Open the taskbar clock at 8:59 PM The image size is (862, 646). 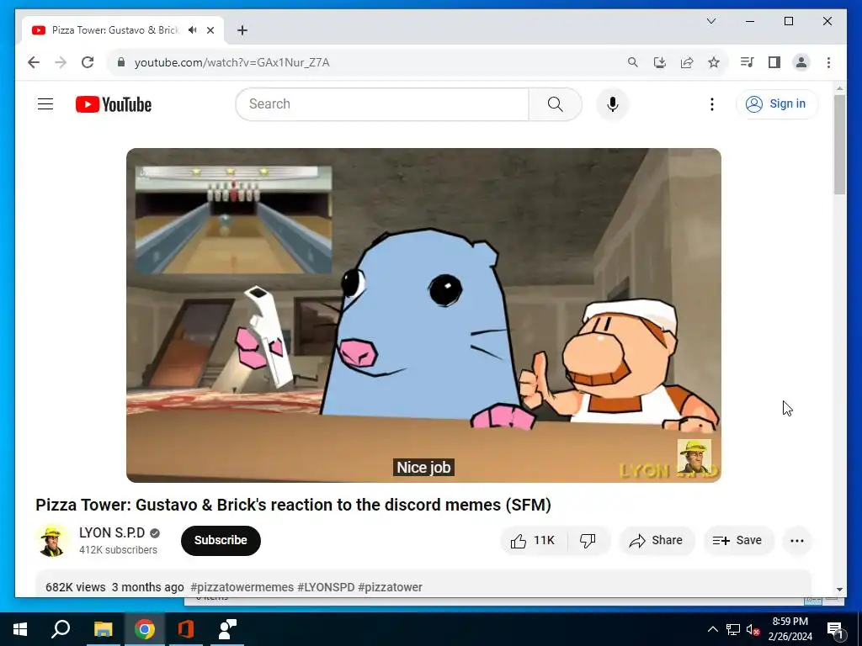790,629
